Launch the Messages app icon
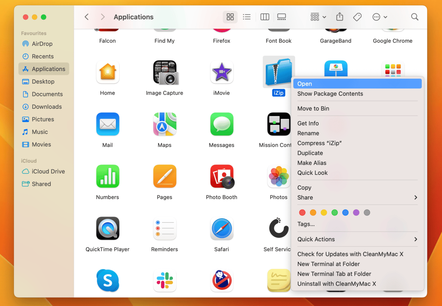The width and height of the screenshot is (442, 306). coord(222,124)
